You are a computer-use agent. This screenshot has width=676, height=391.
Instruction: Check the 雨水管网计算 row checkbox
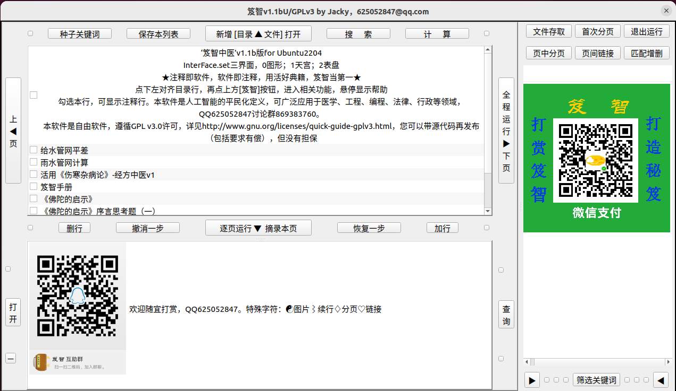[x=34, y=162]
